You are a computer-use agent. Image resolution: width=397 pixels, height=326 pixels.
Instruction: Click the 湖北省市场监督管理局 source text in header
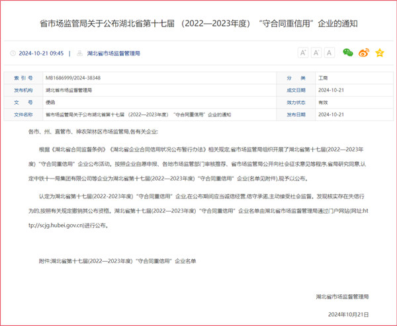coord(114,53)
